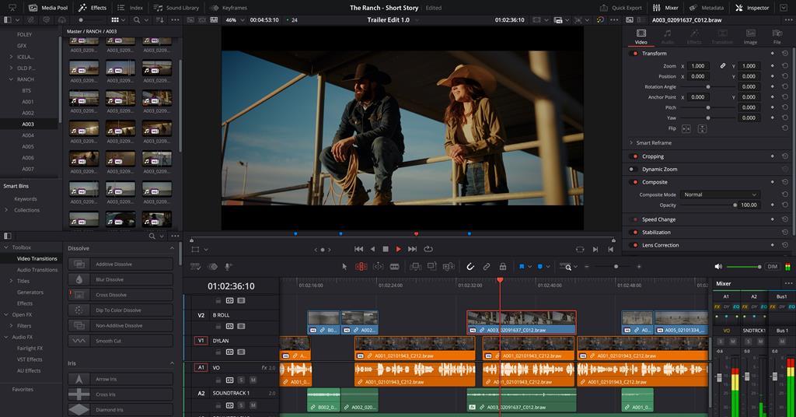Choose the Dynamic Trim Mode tool
Viewport: 796px width, 417px height.
point(379,267)
